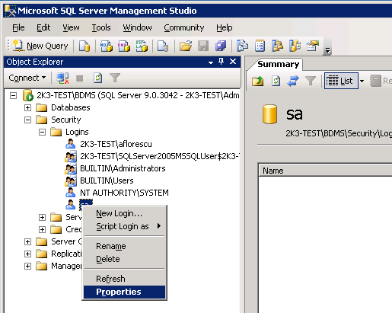Open the Edit menu
The height and width of the screenshot is (313, 392).
click(43, 27)
